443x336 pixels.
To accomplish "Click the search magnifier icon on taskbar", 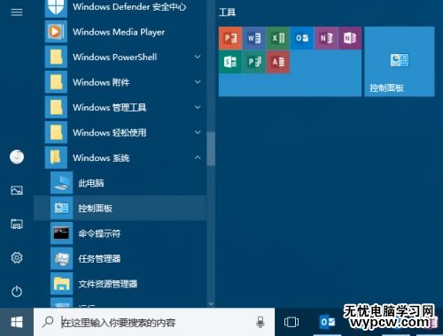I will [48, 322].
